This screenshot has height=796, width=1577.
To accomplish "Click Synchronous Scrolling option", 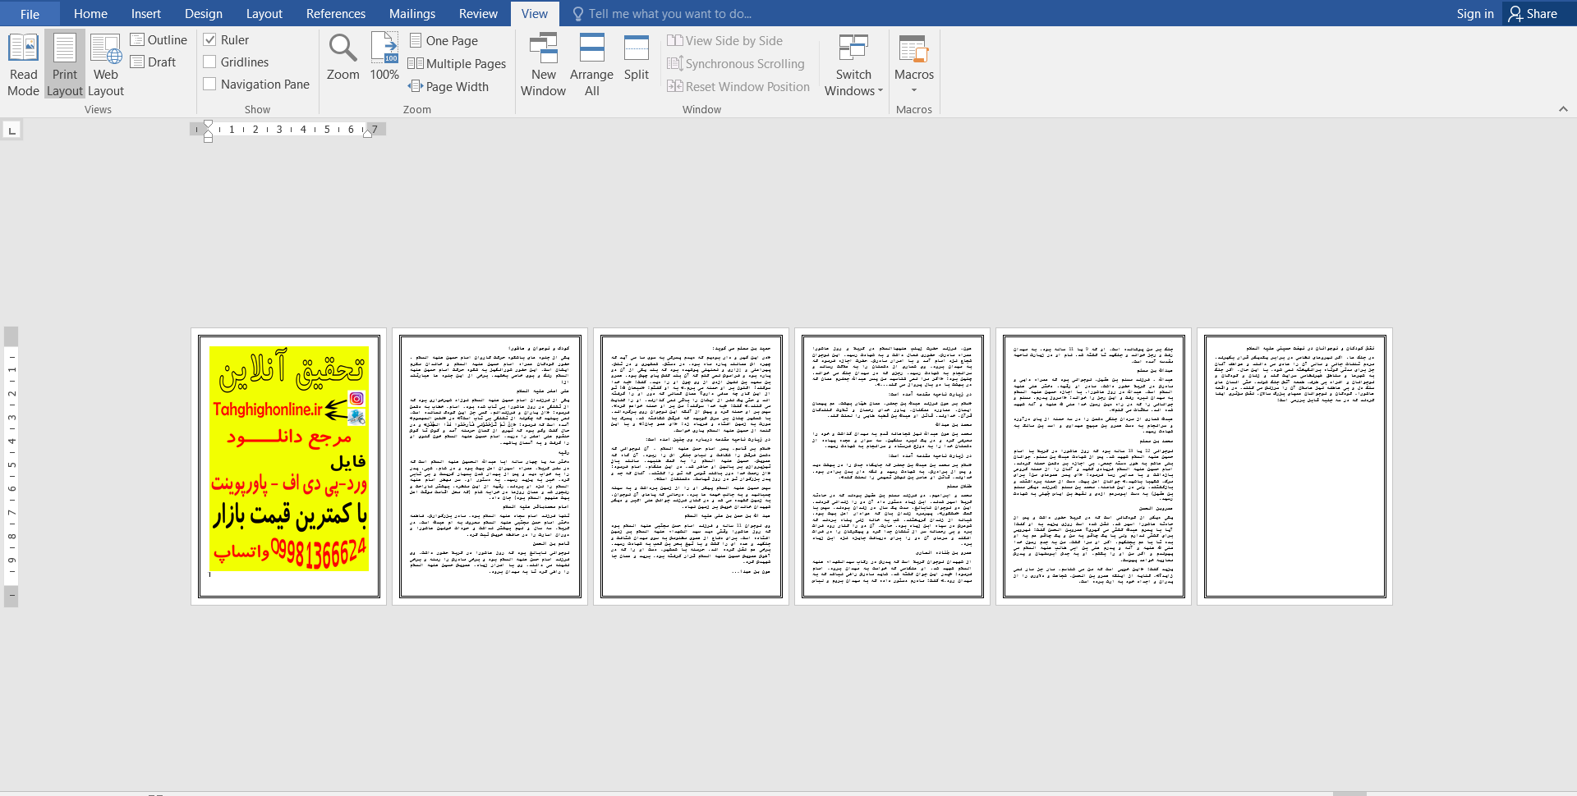I will tap(736, 63).
